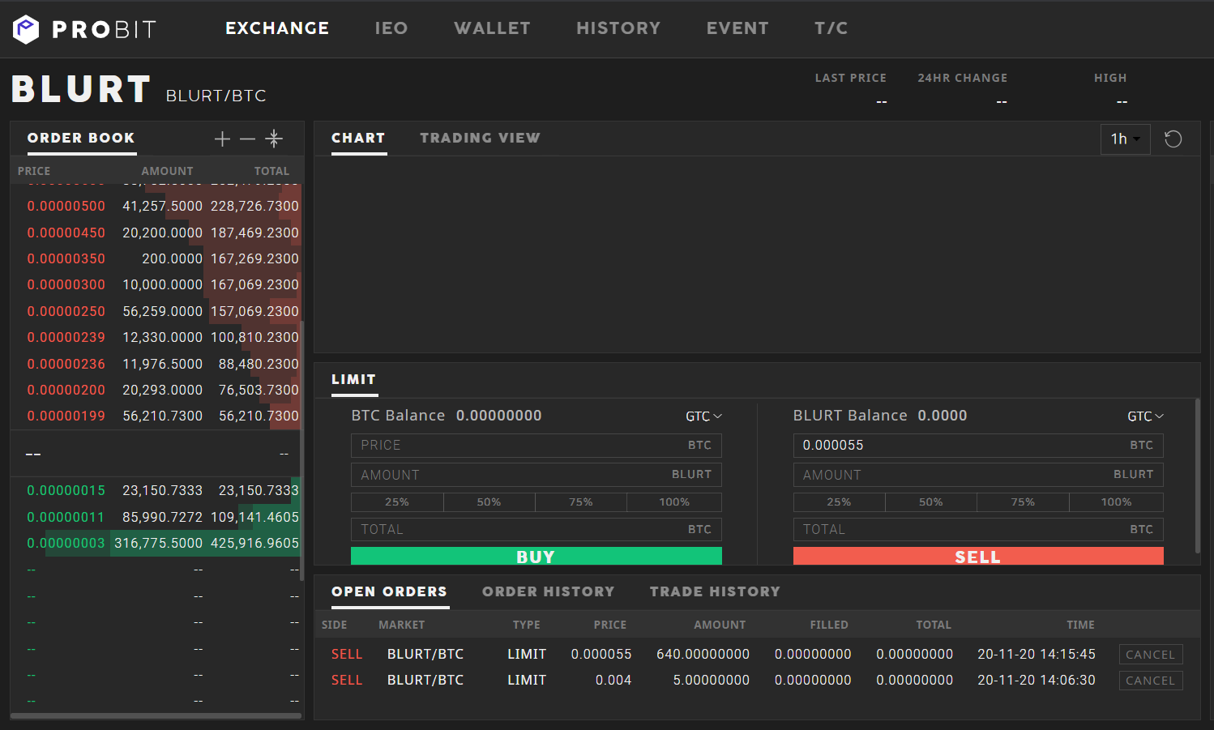Screen dimensions: 1214x730
Task: Decrease order book precision minus icon
Action: coord(248,139)
